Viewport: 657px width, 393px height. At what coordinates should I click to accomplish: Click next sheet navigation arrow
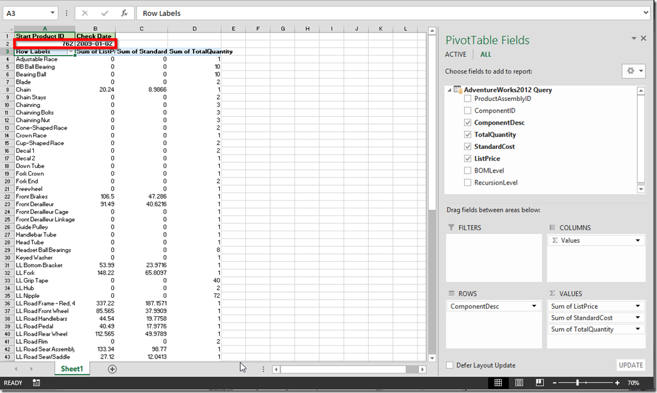click(x=31, y=369)
